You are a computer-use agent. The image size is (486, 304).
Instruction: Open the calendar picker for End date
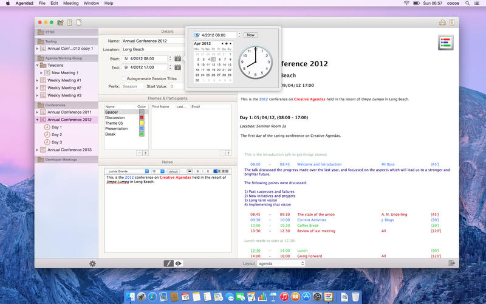tap(178, 67)
